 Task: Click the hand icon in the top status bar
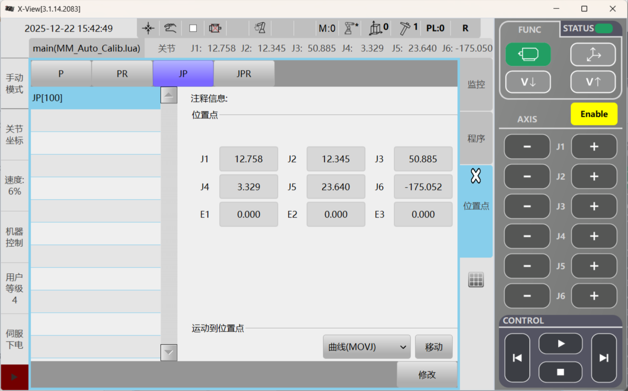point(170,28)
